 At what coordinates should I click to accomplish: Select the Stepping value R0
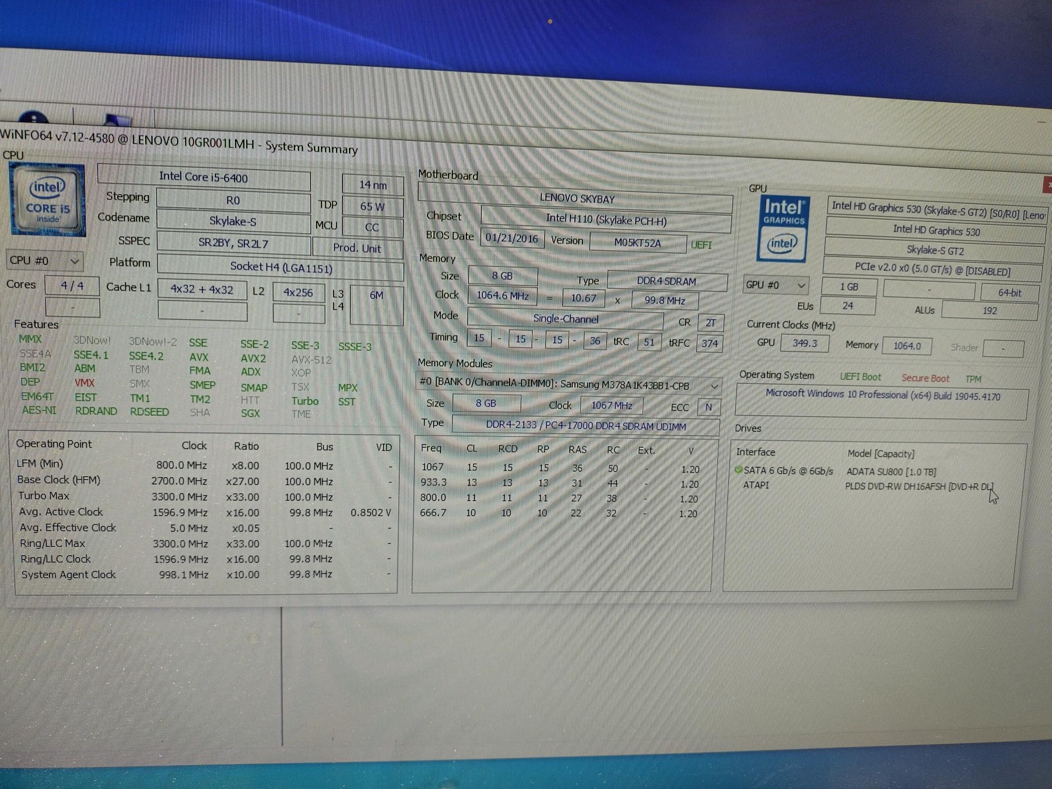click(233, 200)
